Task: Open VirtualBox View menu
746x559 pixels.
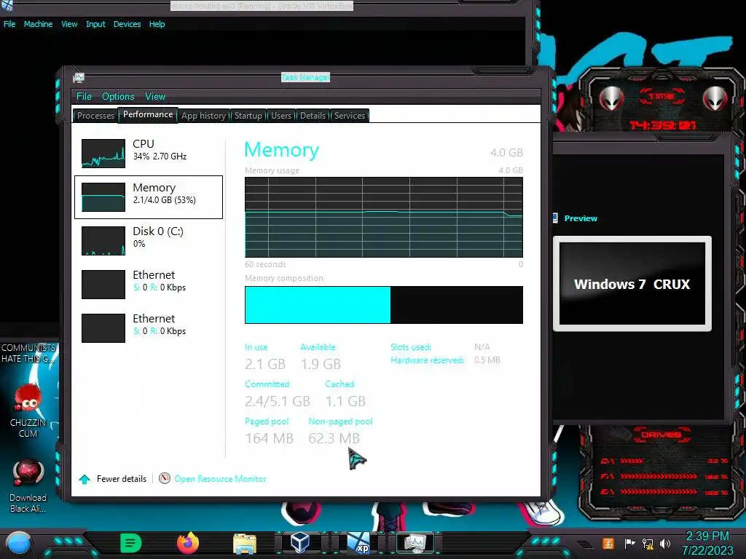Action: click(x=69, y=24)
